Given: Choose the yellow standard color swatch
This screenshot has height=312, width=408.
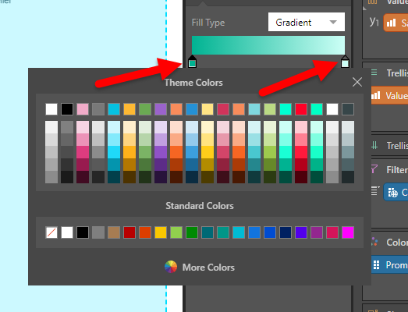Looking at the screenshot, I should pos(161,232).
